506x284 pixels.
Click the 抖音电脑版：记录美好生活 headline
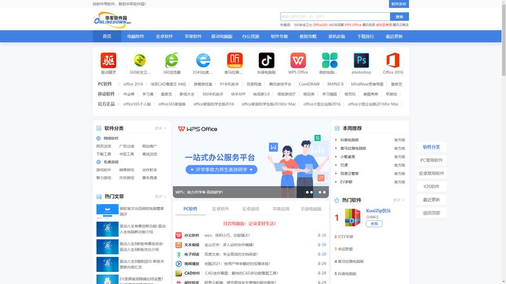[x=249, y=224]
